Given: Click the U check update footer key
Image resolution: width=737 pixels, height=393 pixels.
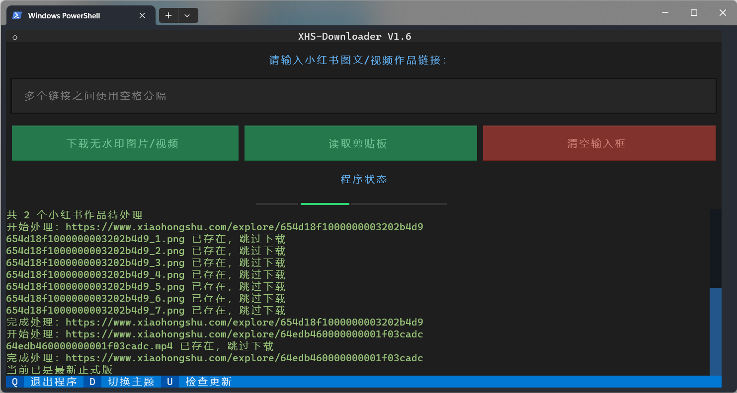Looking at the screenshot, I should [199, 382].
